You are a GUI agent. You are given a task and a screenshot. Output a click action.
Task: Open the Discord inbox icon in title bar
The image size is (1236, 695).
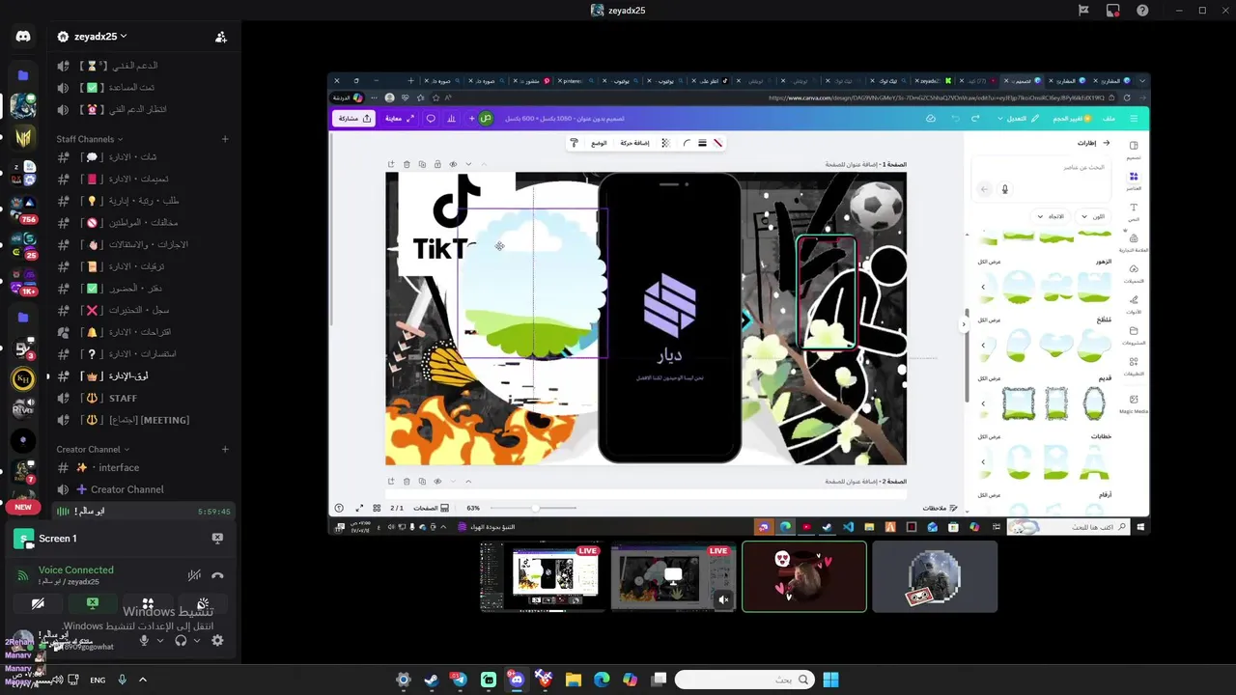click(x=1113, y=11)
